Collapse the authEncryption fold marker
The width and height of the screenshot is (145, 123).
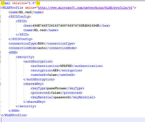(x=0, y=61)
